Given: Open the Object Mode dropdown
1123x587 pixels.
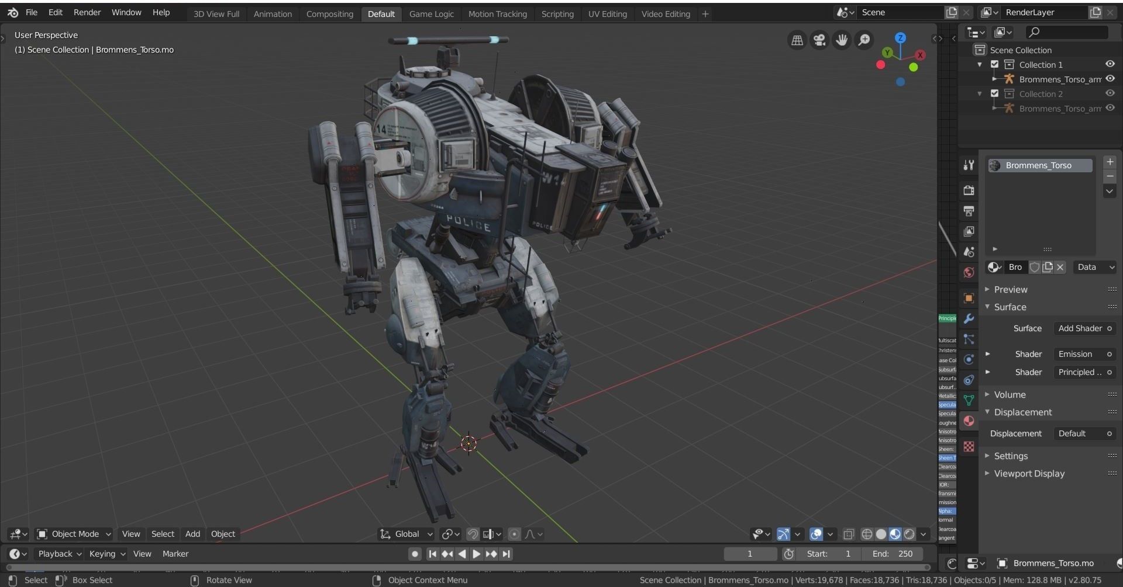Looking at the screenshot, I should 74,534.
